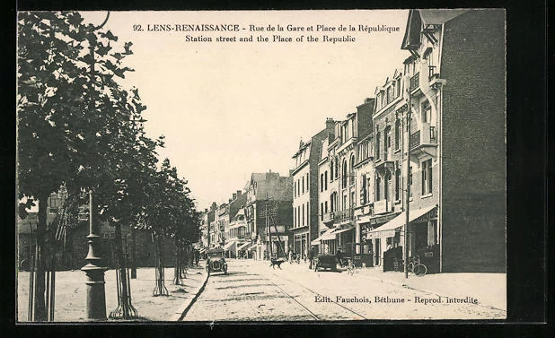Click the parked automobile by the shops
Screen dimensions: 555x338
click(x=327, y=263)
